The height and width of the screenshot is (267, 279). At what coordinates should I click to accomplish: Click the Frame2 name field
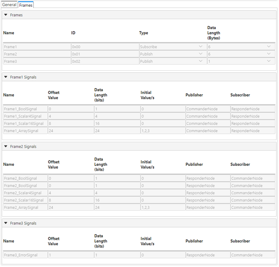point(37,54)
